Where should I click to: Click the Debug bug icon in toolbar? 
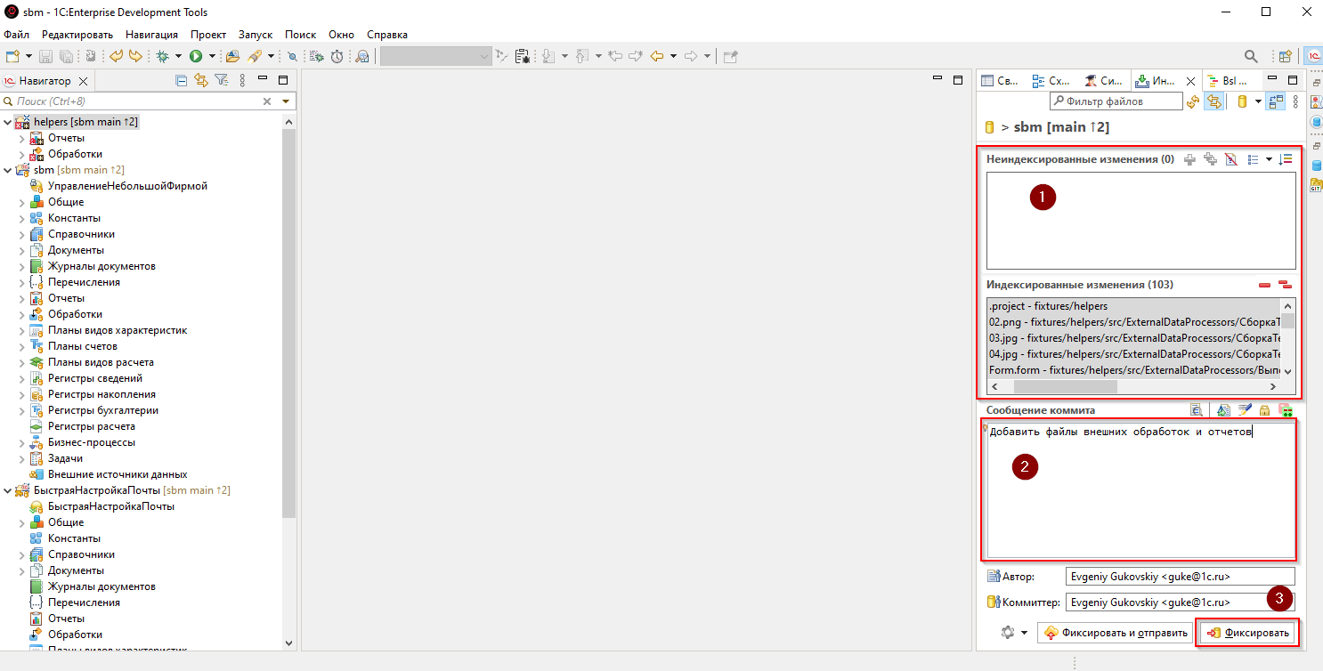click(162, 56)
